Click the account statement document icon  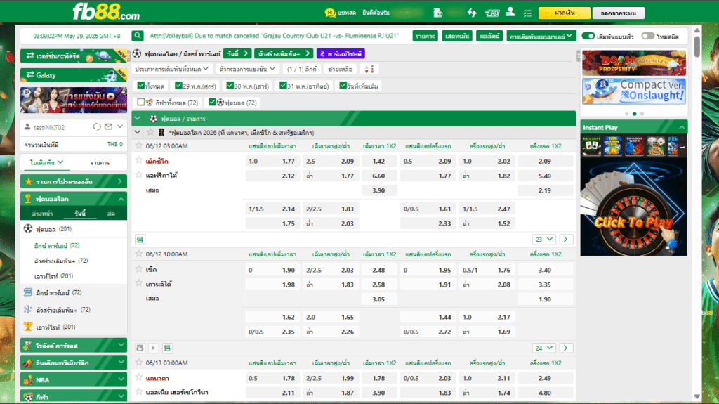pos(438,13)
